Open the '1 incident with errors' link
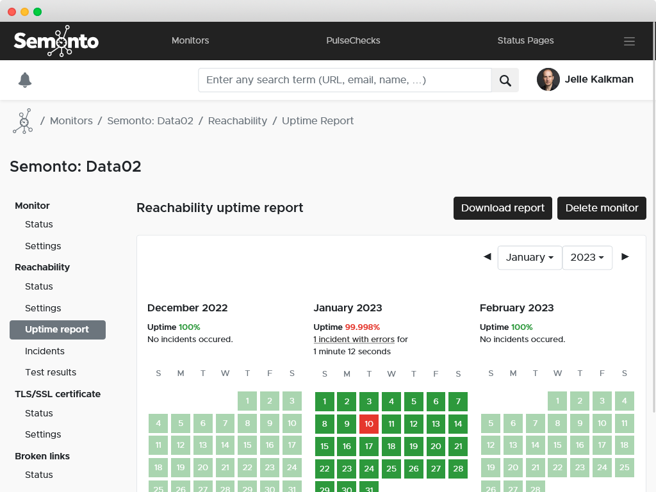 point(354,340)
